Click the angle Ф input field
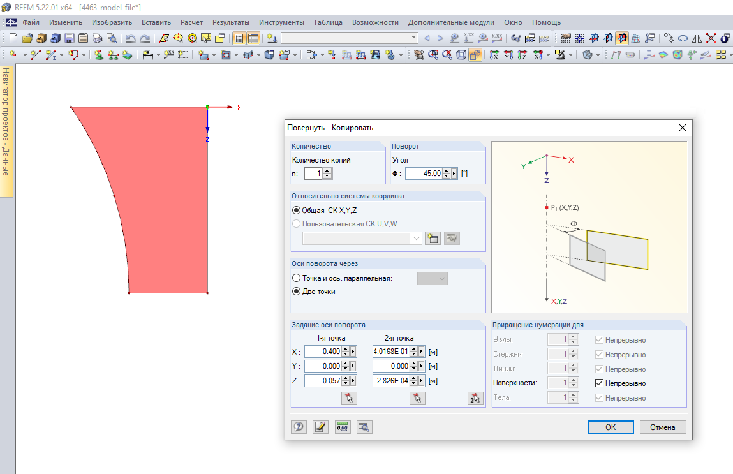This screenshot has width=733, height=474. 424,174
